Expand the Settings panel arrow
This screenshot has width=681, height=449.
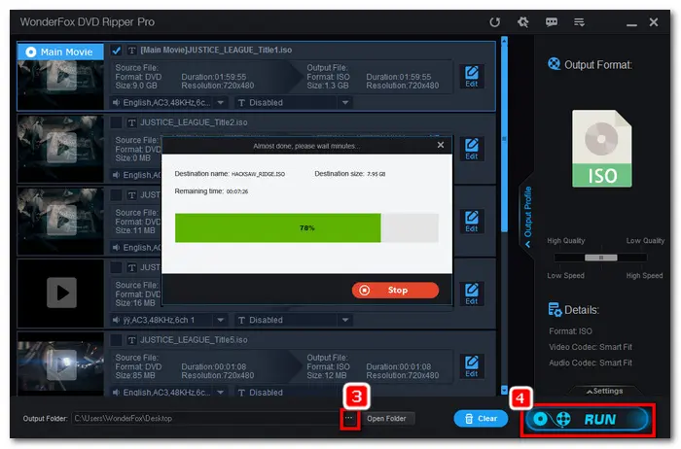tap(604, 391)
